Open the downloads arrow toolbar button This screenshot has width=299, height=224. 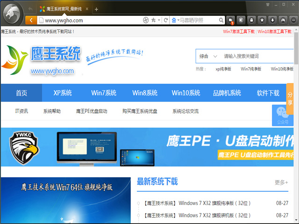point(272,20)
